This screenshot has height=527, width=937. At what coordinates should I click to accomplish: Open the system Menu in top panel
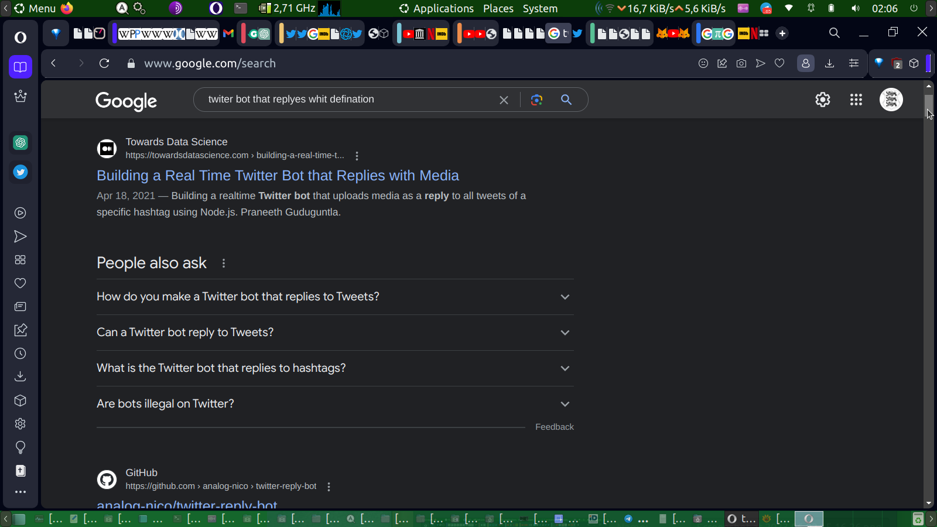click(x=35, y=8)
